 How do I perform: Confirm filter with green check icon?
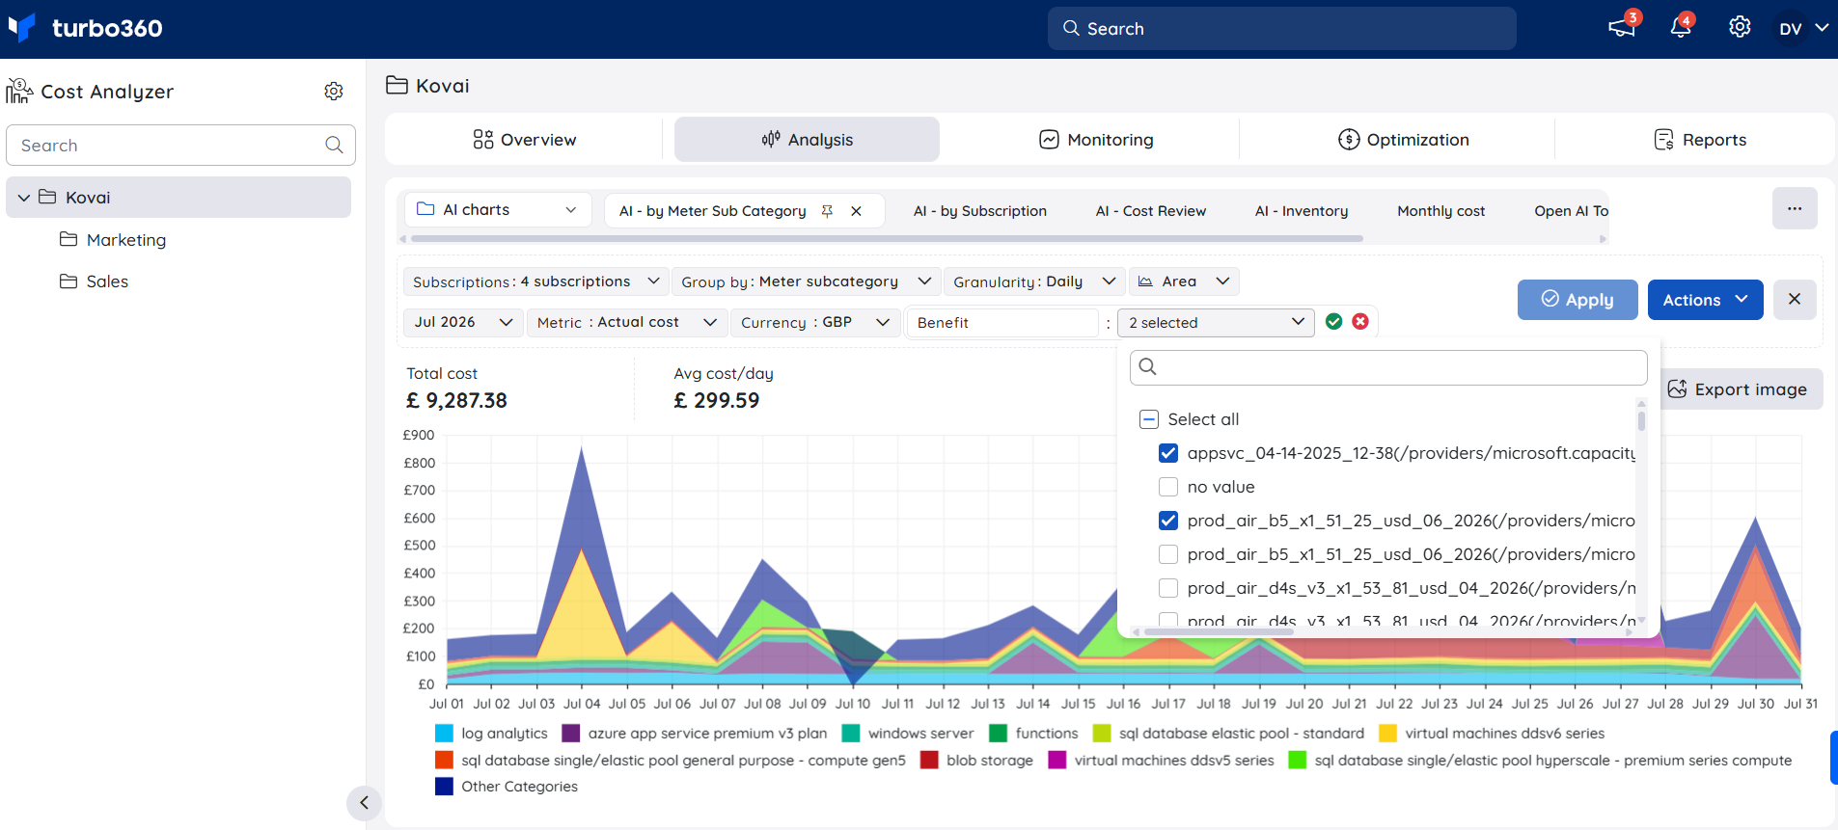(x=1334, y=322)
